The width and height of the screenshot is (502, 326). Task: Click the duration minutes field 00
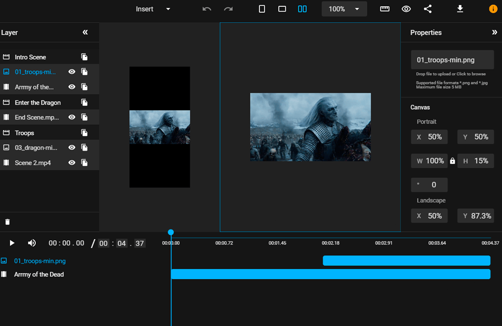click(x=104, y=243)
